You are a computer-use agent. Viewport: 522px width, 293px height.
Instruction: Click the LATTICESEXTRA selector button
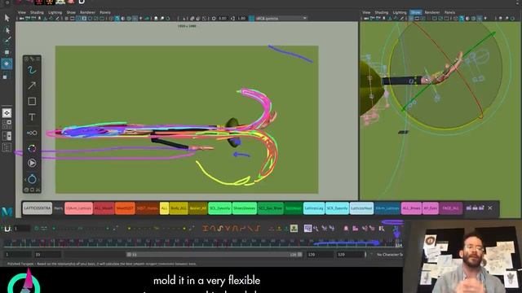point(38,208)
